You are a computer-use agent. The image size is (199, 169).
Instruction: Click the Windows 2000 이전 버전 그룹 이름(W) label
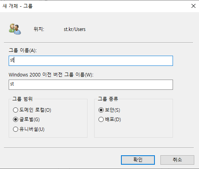(51, 75)
